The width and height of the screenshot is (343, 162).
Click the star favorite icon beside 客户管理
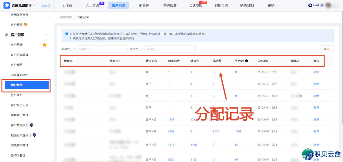(x=44, y=45)
